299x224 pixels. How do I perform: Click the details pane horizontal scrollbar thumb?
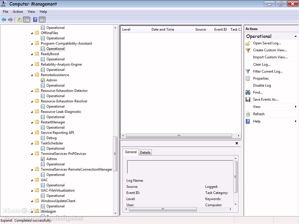(163, 209)
